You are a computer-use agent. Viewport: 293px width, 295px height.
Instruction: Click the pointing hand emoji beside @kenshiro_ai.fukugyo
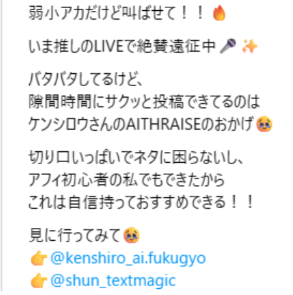[39, 258]
